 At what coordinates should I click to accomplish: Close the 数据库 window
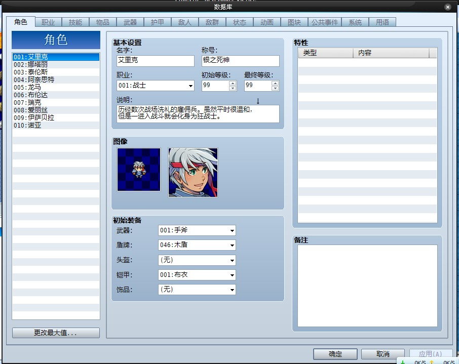447,7
